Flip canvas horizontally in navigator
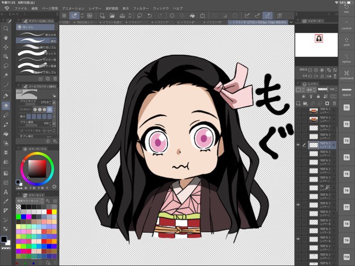The height and width of the screenshot is (266, 355). [329, 76]
